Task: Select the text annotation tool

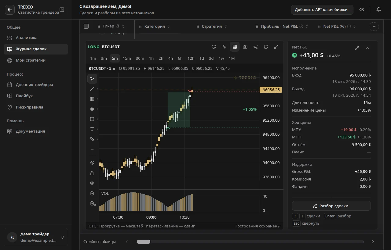Action: pyautogui.click(x=92, y=129)
